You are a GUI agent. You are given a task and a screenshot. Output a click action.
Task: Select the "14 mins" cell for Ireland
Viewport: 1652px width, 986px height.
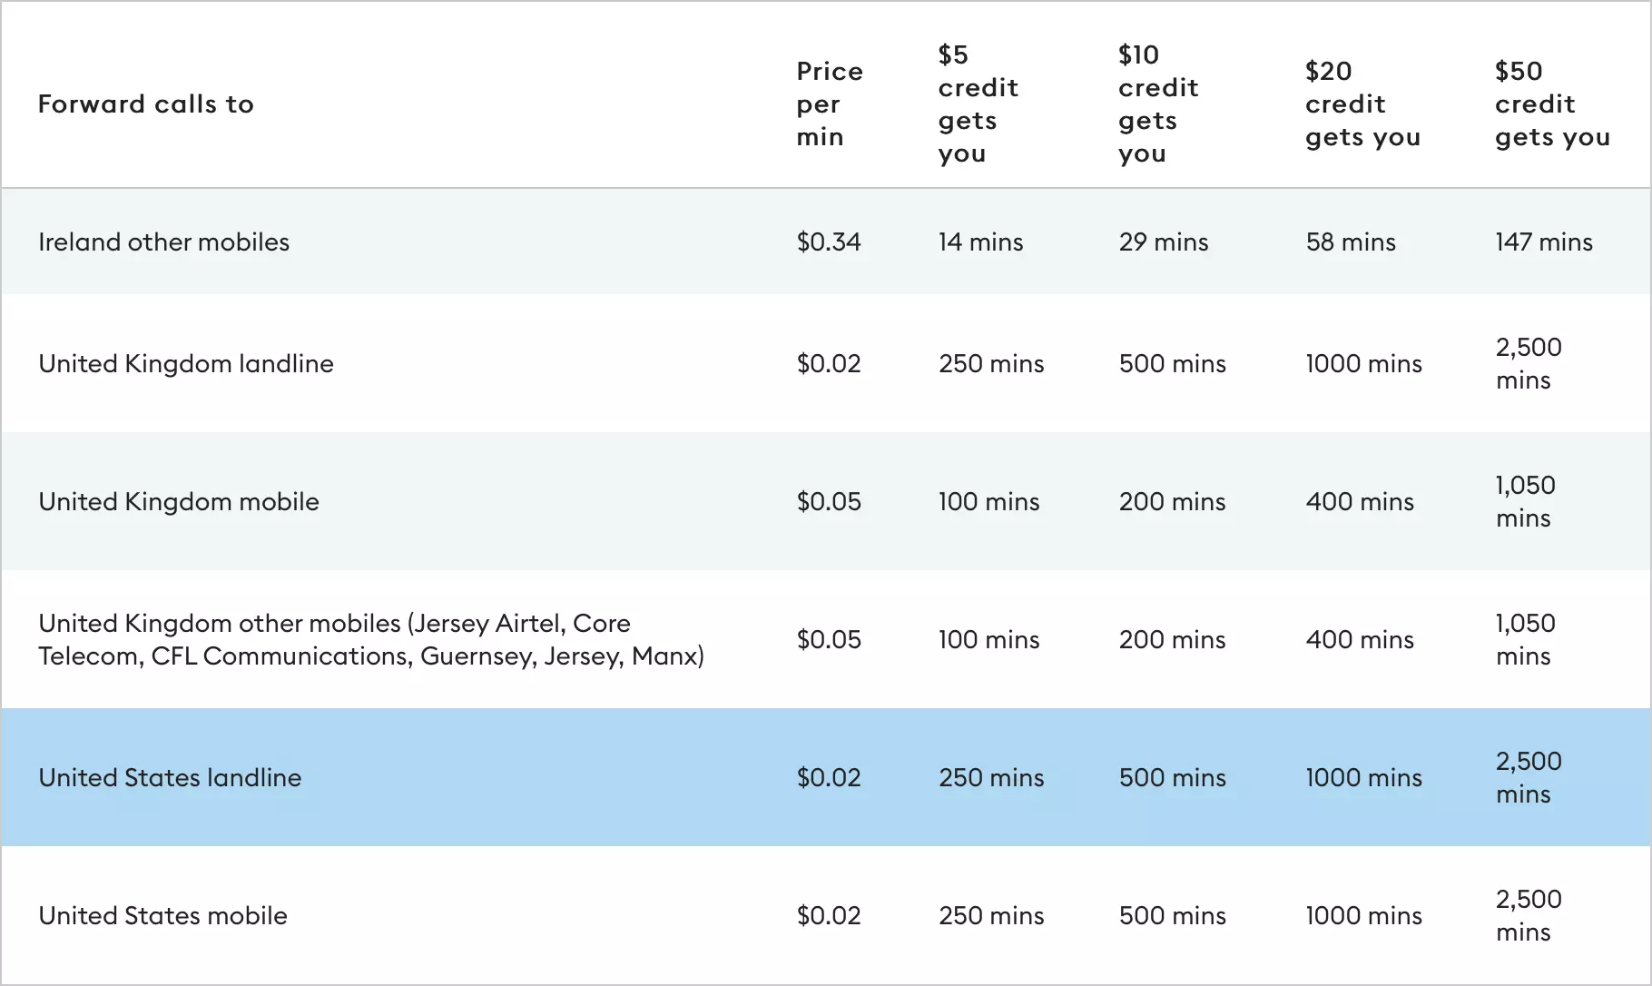pyautogui.click(x=980, y=242)
